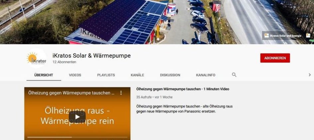
Task: Open iKratos Solar und Energie banner link
Action: (285, 36)
